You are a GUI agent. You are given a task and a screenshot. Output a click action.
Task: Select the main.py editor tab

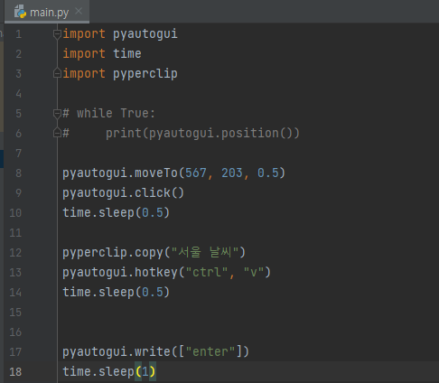pyautogui.click(x=47, y=12)
